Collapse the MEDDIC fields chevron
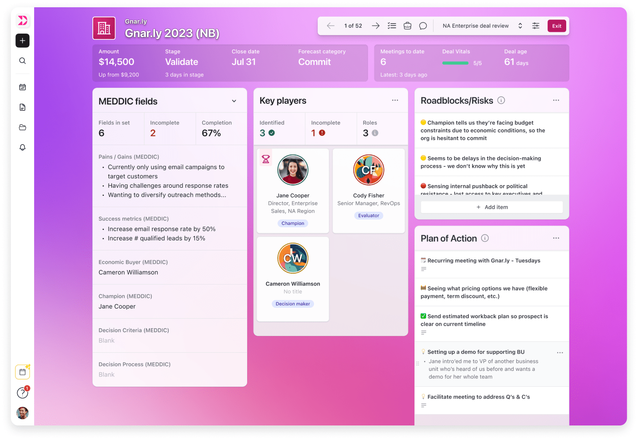The height and width of the screenshot is (440, 638). tap(234, 101)
